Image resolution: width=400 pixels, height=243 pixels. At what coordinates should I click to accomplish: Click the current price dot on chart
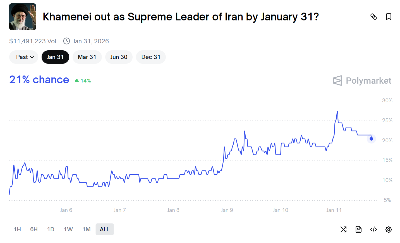(x=371, y=139)
